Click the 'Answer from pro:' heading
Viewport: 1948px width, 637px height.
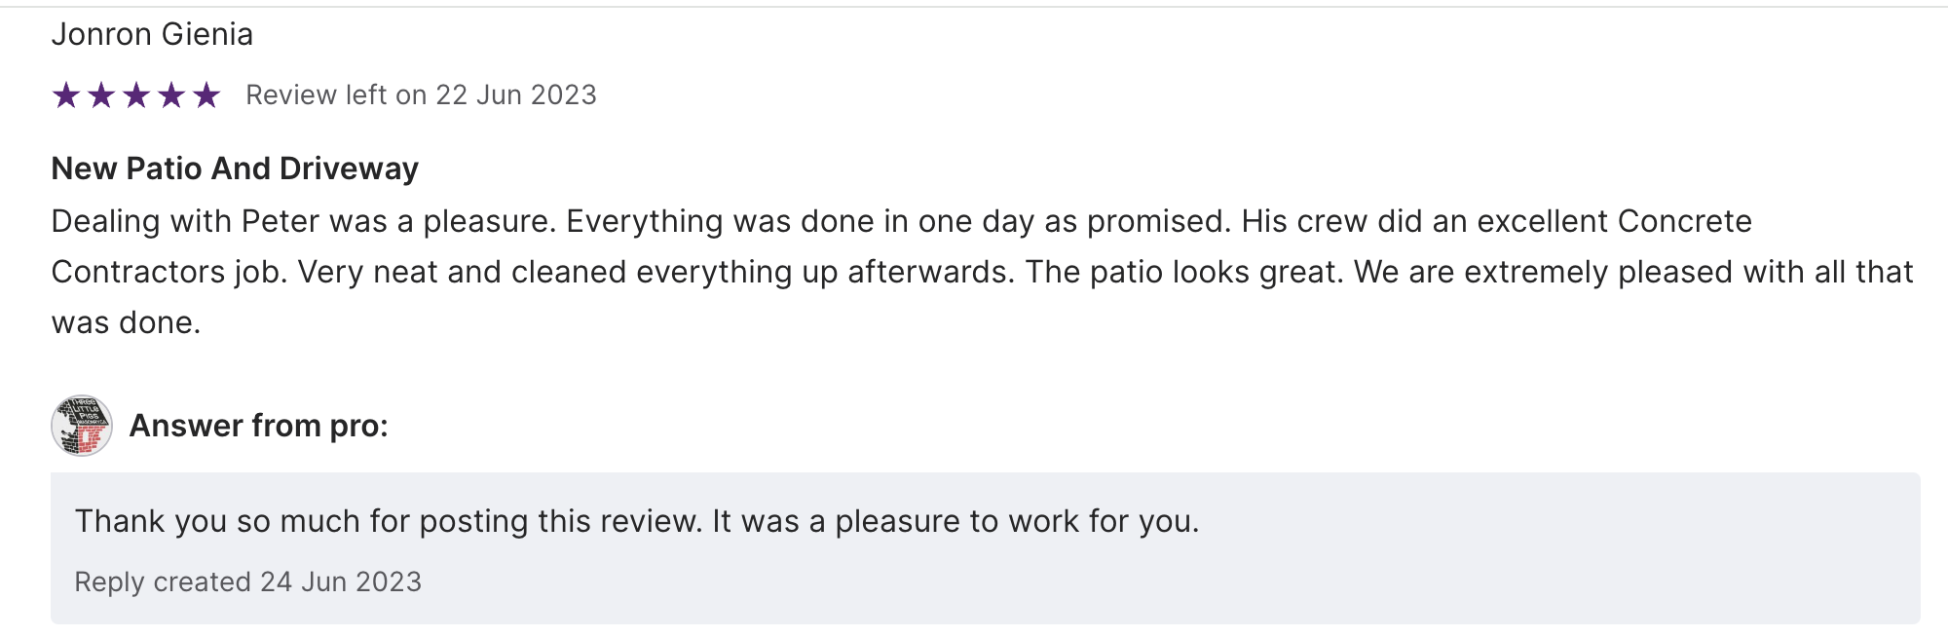tap(258, 426)
